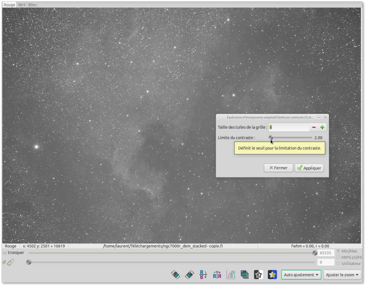Viewport: 365px width, 285px height.
Task: Click the rotate image clockwise icon
Action: pyautogui.click(x=189, y=275)
